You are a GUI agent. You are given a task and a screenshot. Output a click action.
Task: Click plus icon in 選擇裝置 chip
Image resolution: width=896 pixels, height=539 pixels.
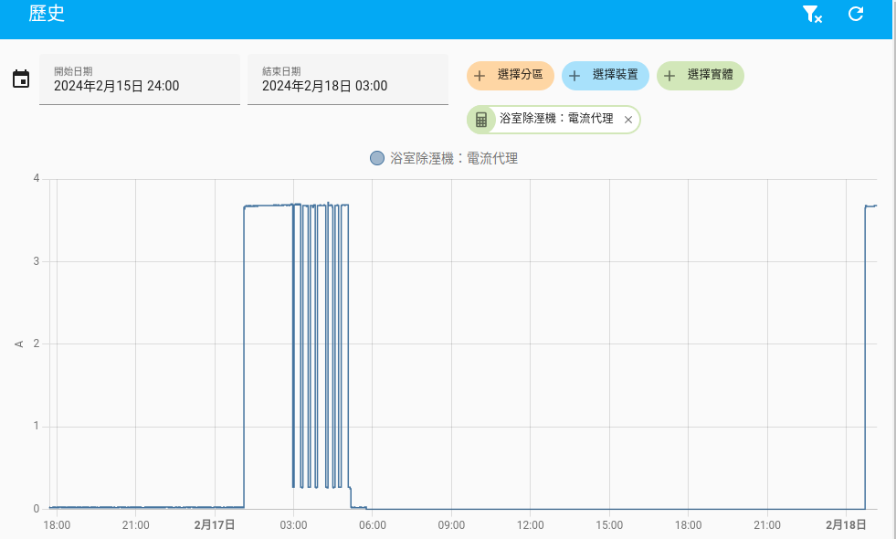pos(574,76)
